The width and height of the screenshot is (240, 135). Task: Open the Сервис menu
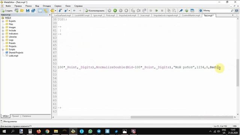point(58,6)
